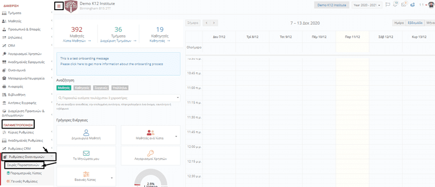Click the printer icon for Αναφορές

(4, 86)
